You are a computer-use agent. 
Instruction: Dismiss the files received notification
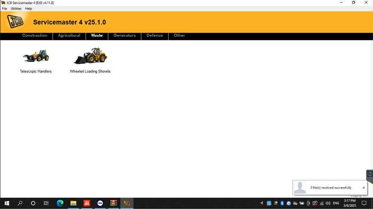363,188
